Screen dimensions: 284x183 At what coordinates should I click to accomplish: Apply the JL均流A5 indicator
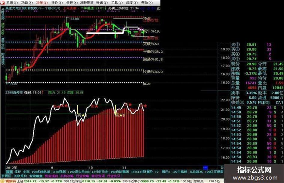(x=196, y=172)
